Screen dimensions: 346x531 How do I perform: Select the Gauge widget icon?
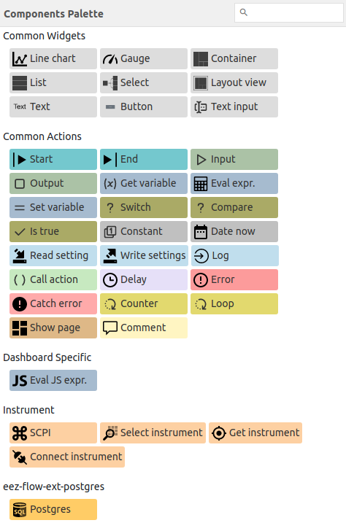click(110, 59)
